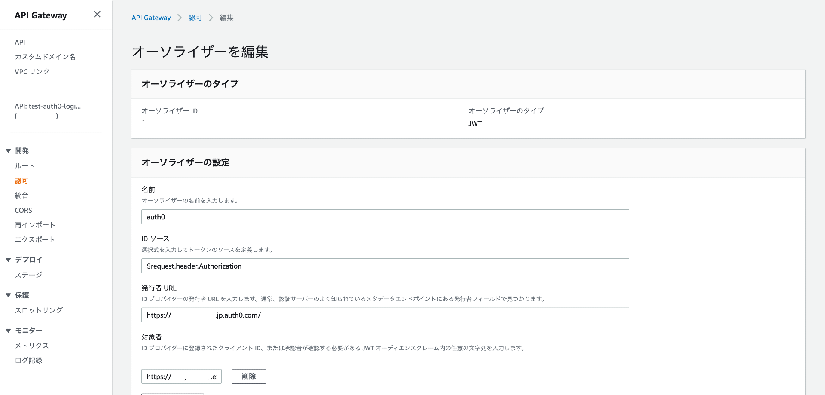
Task: Select 統合 in the sidebar
Action: (21, 195)
